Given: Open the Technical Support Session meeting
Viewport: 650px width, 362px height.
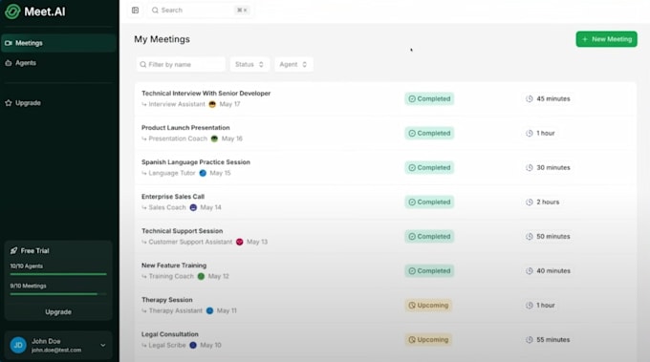Looking at the screenshot, I should pos(385,237).
